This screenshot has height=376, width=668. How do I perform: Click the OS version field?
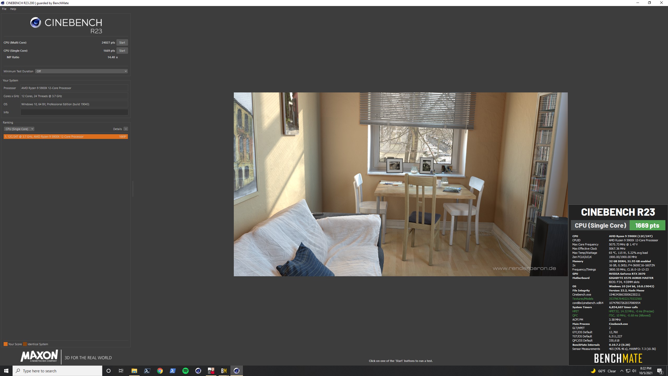(74, 104)
